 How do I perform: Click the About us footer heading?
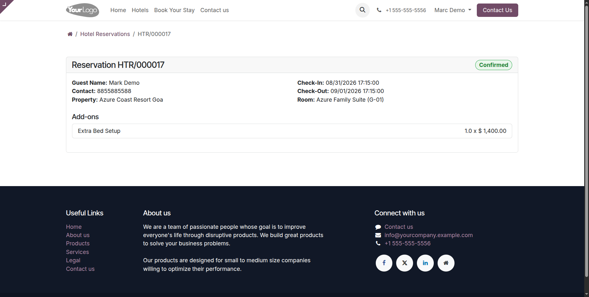point(157,213)
